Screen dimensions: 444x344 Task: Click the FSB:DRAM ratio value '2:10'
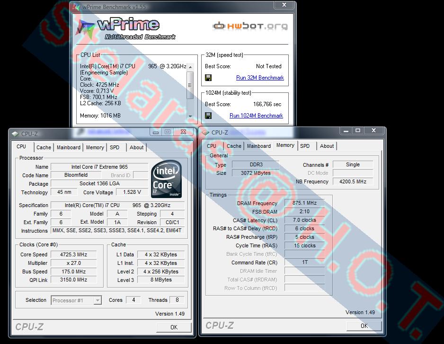pyautogui.click(x=305, y=211)
